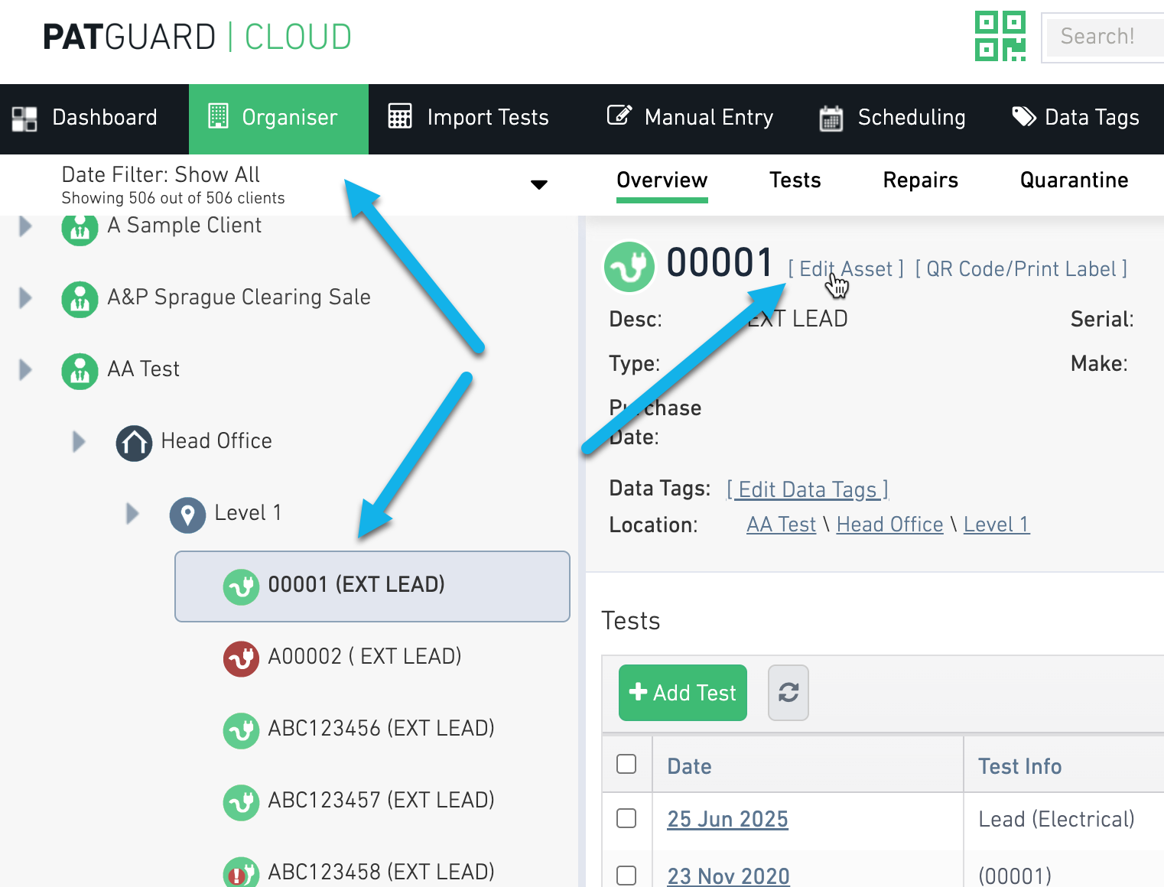This screenshot has height=887, width=1164.
Task: Click the plug icon for ABC123456
Action: pos(241,731)
